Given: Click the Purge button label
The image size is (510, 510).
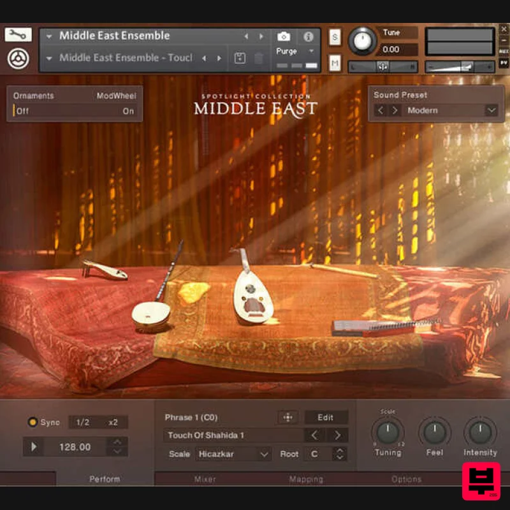Looking at the screenshot, I should 286,51.
